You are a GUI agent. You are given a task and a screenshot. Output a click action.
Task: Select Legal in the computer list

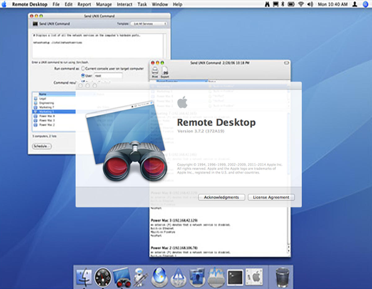click(54, 98)
